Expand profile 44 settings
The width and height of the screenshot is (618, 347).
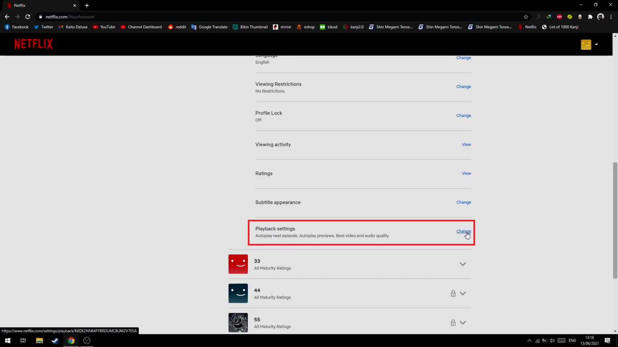[463, 293]
